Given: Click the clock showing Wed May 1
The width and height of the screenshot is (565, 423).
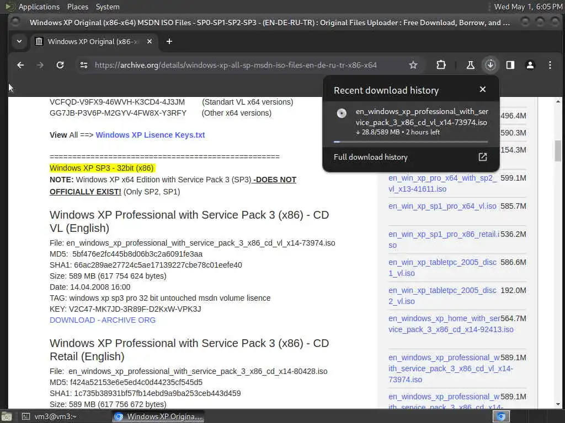Looking at the screenshot, I should pos(528,7).
